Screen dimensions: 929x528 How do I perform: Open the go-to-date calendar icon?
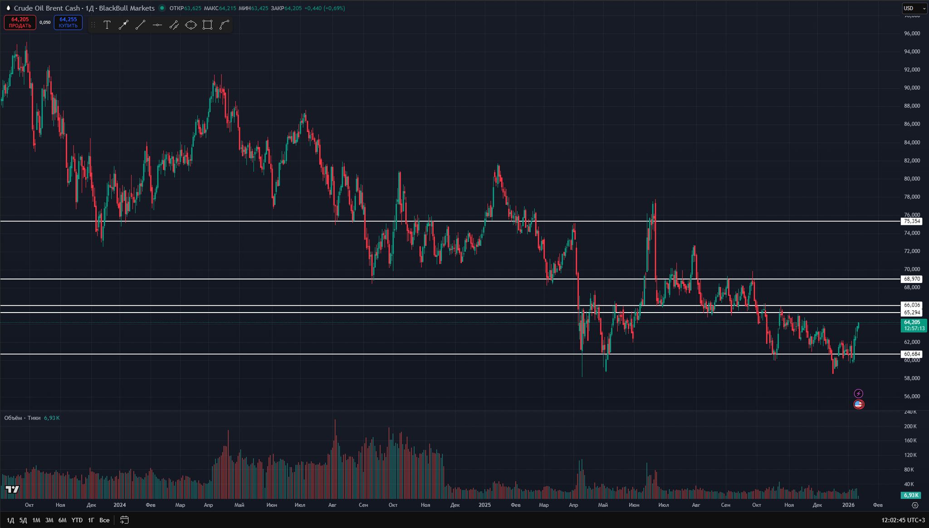coord(124,520)
